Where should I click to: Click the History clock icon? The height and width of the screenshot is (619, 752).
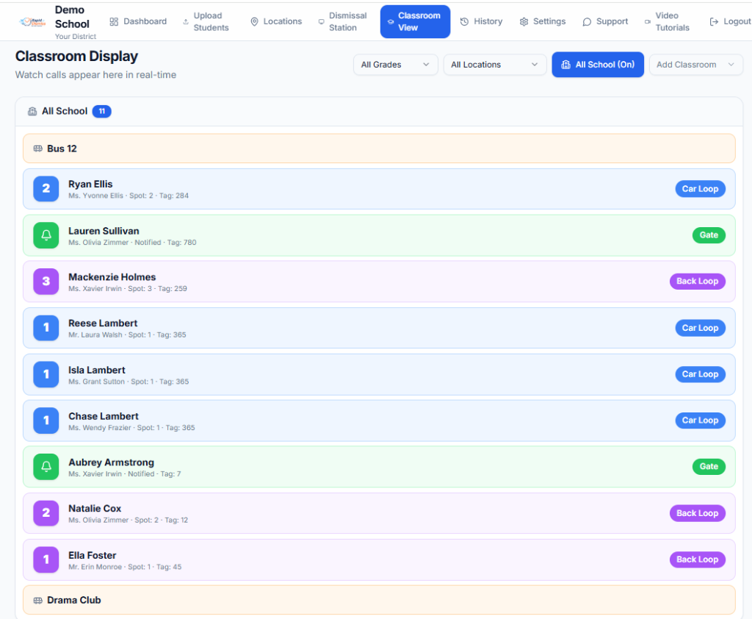[464, 21]
